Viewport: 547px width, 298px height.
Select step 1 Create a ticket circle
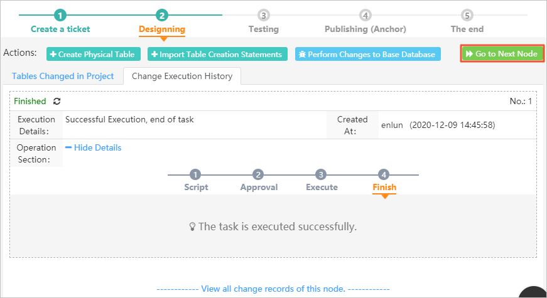(60, 15)
